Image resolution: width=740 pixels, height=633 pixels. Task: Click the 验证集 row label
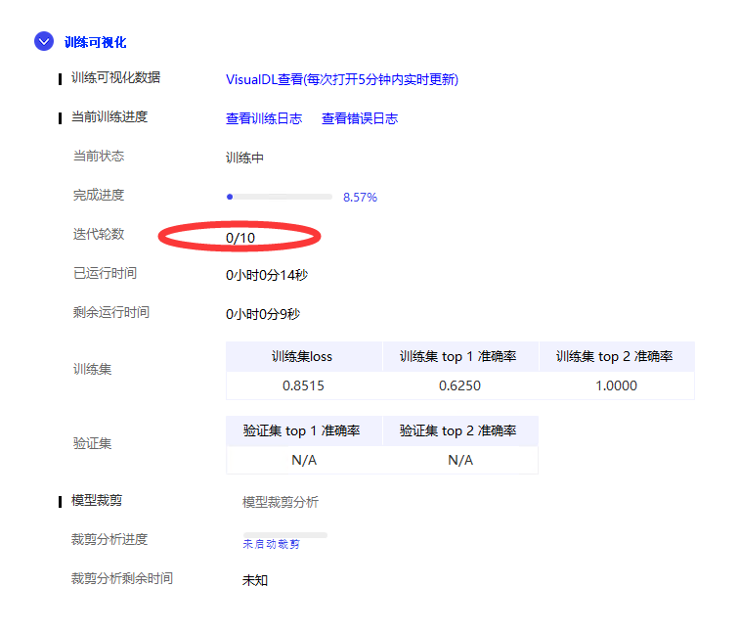93,443
